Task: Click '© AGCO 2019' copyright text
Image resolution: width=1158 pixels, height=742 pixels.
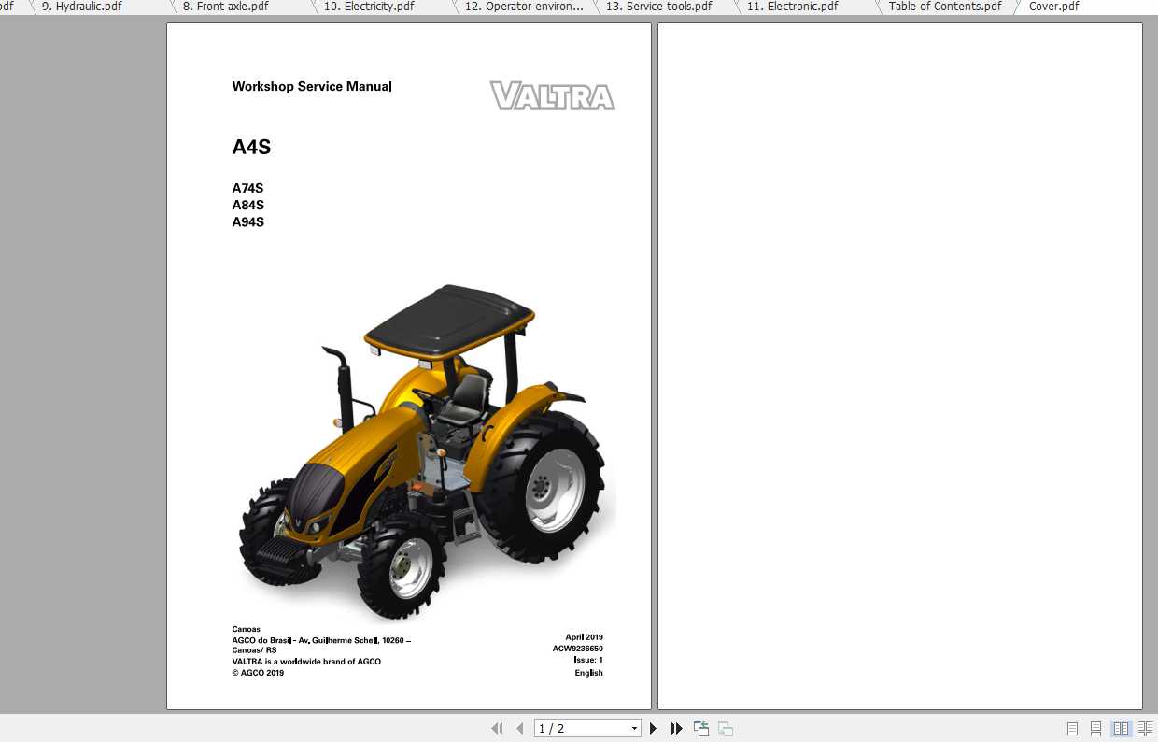Action: [x=258, y=673]
